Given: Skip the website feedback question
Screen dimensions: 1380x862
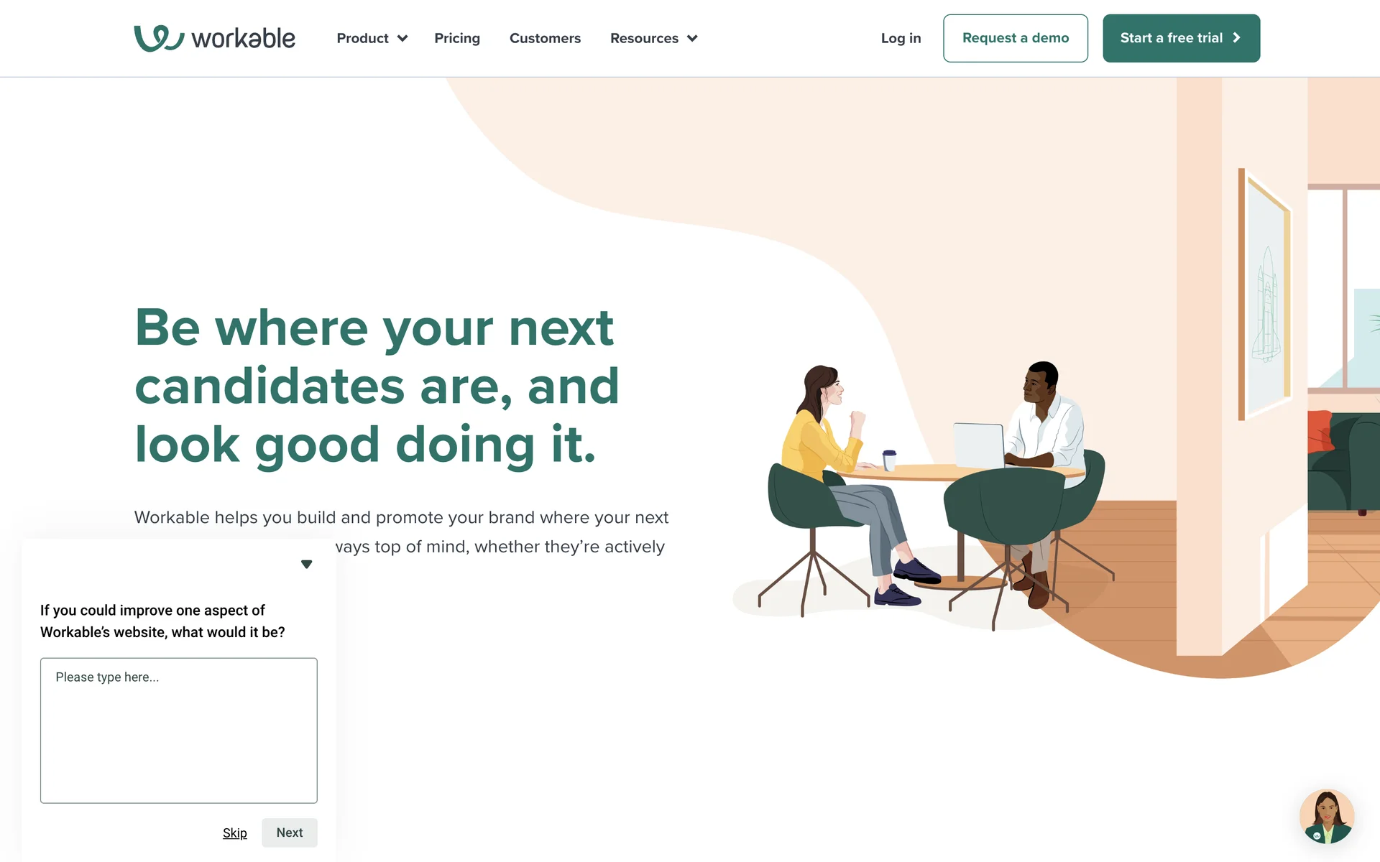Looking at the screenshot, I should (x=235, y=833).
